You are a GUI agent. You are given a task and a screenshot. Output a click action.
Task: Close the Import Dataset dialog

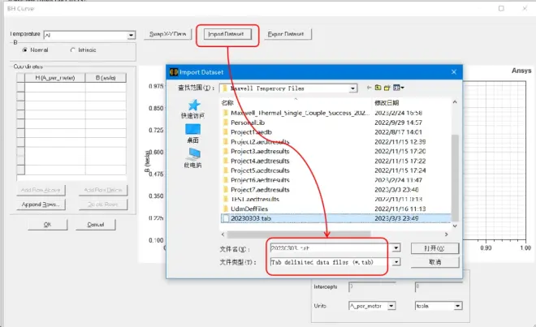(454, 72)
